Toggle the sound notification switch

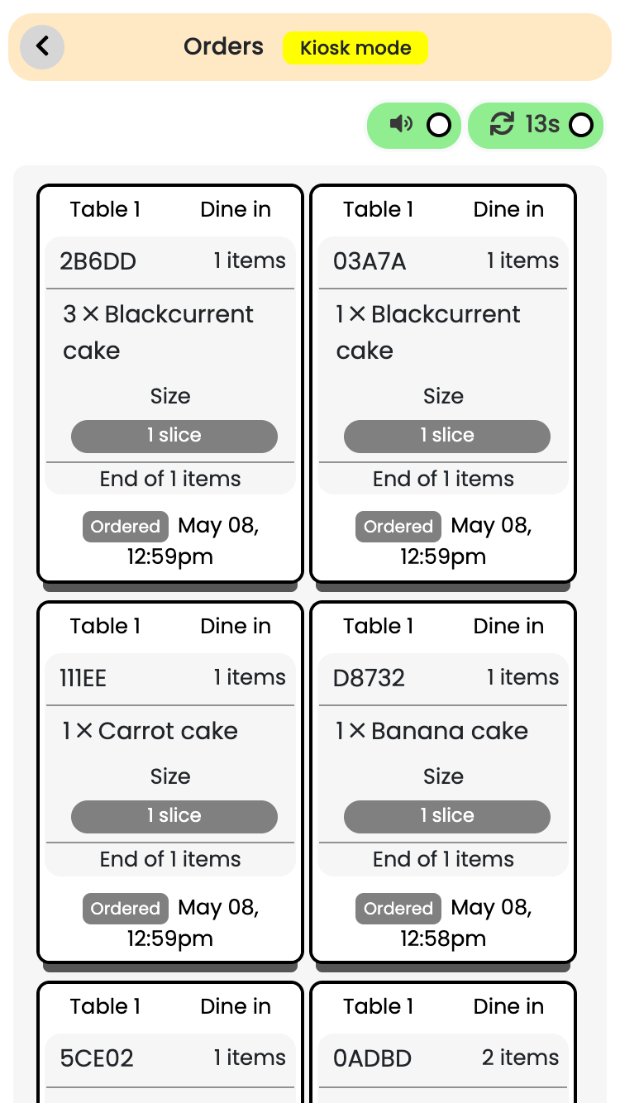[x=438, y=125]
